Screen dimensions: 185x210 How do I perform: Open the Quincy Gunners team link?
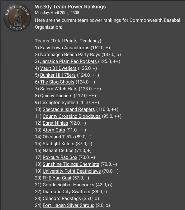pyautogui.click(x=56, y=96)
